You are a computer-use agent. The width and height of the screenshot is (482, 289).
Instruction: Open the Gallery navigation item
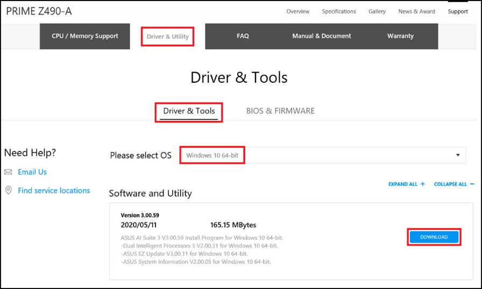point(377,11)
